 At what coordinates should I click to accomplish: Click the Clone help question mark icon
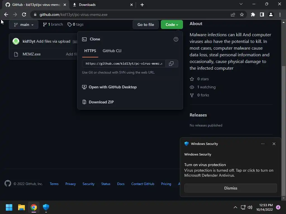(x=176, y=39)
